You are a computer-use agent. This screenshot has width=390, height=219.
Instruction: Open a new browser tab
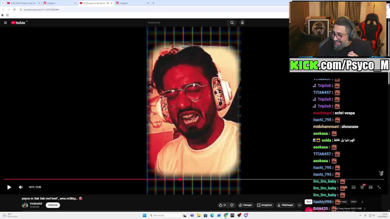click(153, 3)
